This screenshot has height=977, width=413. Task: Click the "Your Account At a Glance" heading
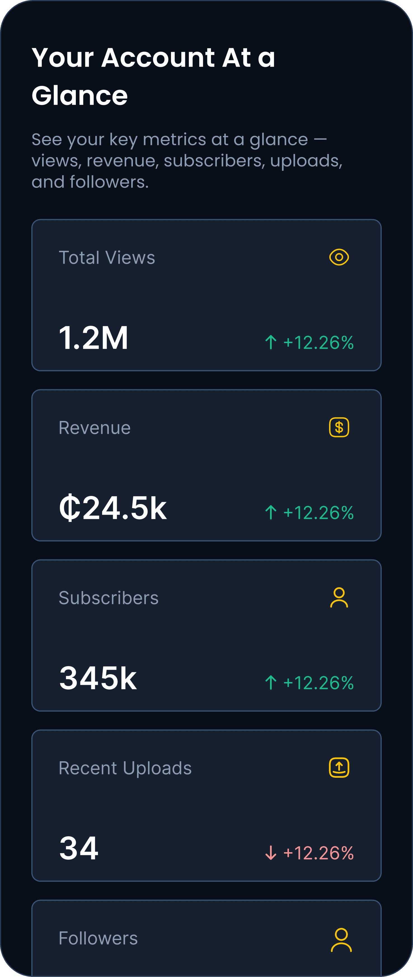pyautogui.click(x=153, y=76)
